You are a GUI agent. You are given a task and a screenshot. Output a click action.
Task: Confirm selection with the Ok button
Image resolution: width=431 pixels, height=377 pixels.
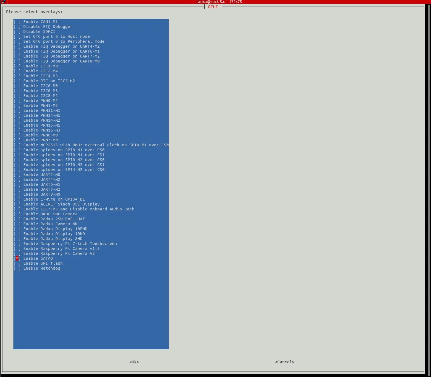pyautogui.click(x=134, y=362)
